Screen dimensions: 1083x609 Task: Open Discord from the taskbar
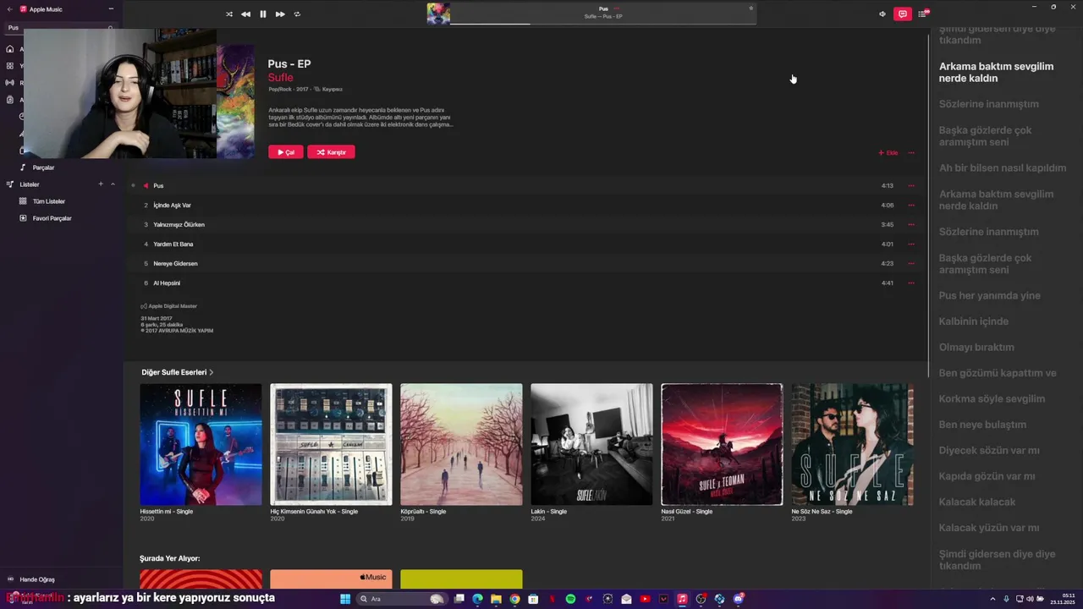tap(738, 599)
